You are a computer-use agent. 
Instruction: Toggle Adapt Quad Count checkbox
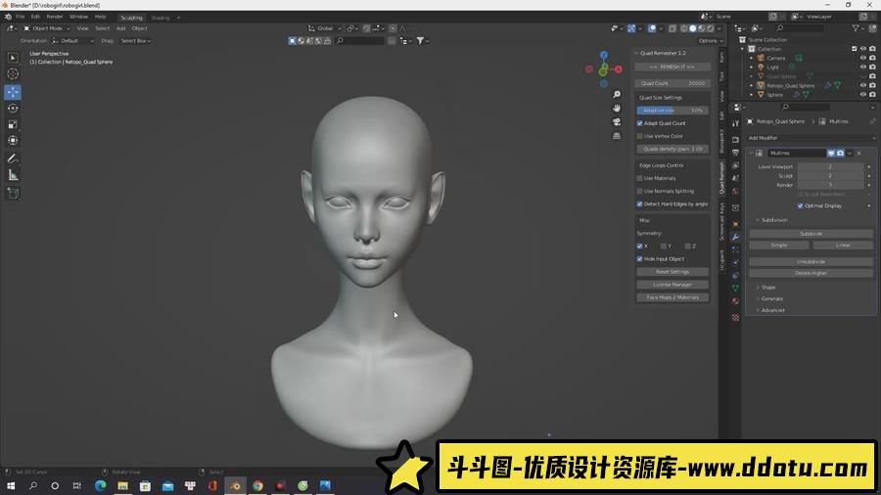[639, 123]
